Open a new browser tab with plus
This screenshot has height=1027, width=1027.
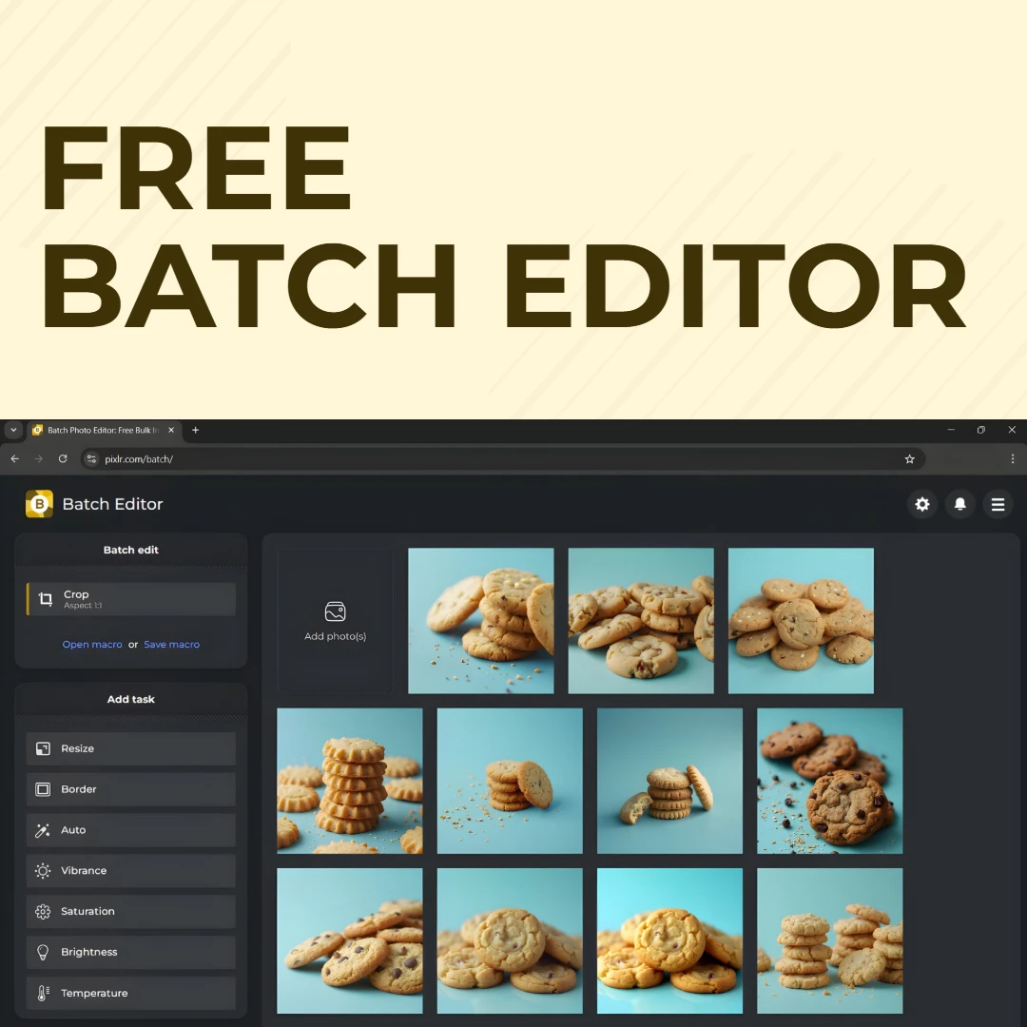point(195,431)
